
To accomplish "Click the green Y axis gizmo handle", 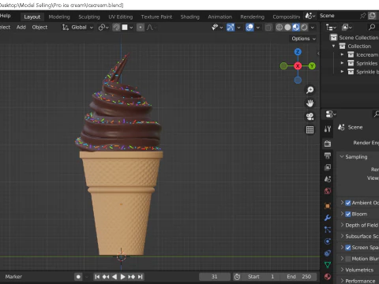I will 312,65.
